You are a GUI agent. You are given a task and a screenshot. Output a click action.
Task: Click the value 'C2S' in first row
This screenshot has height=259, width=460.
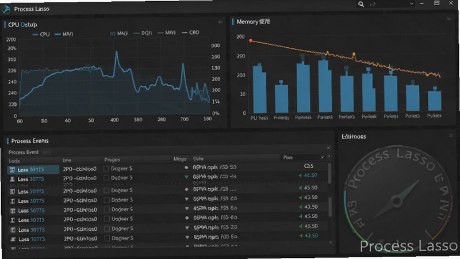click(x=308, y=166)
